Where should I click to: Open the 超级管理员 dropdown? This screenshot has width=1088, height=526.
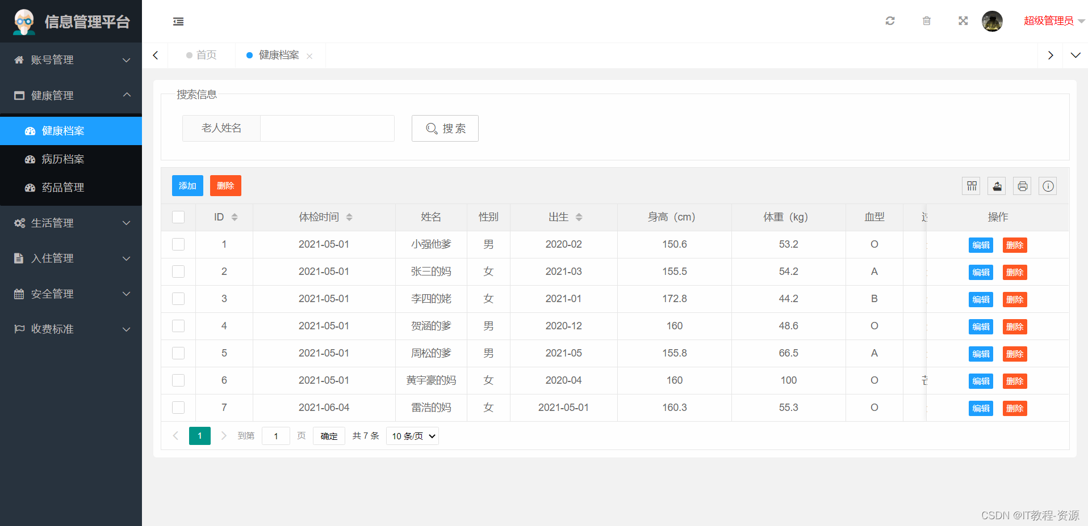[x=1054, y=21]
